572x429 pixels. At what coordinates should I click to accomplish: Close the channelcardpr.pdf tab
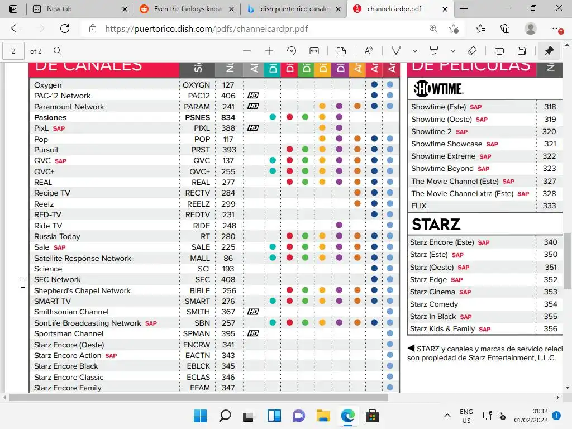[445, 9]
